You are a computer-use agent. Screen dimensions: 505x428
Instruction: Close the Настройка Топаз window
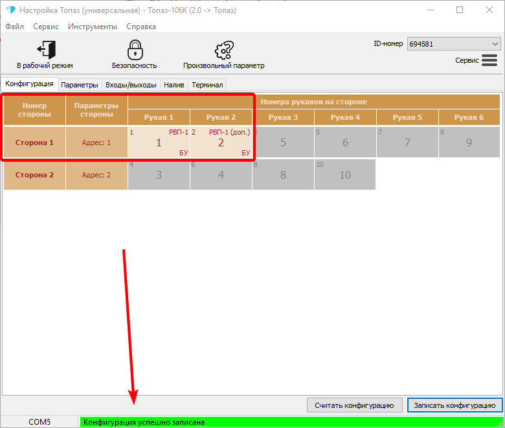pyautogui.click(x=489, y=10)
